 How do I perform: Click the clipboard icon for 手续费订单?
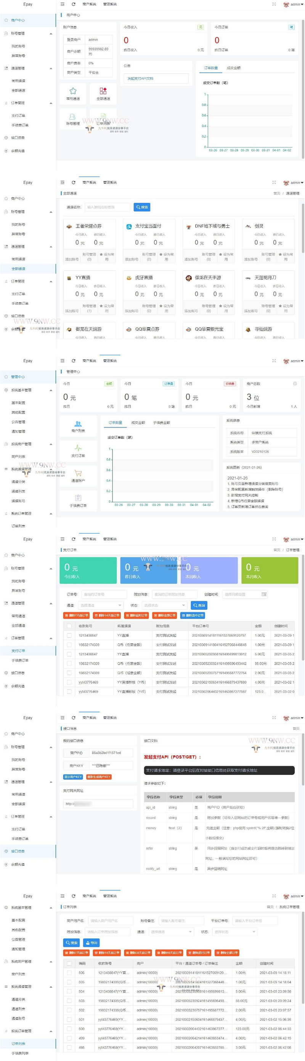(78, 498)
